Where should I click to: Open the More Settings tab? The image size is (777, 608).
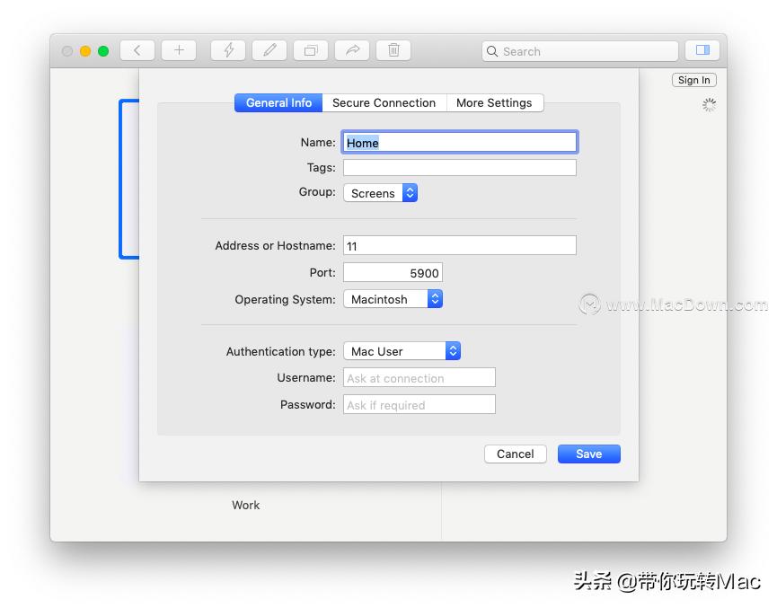tap(495, 102)
